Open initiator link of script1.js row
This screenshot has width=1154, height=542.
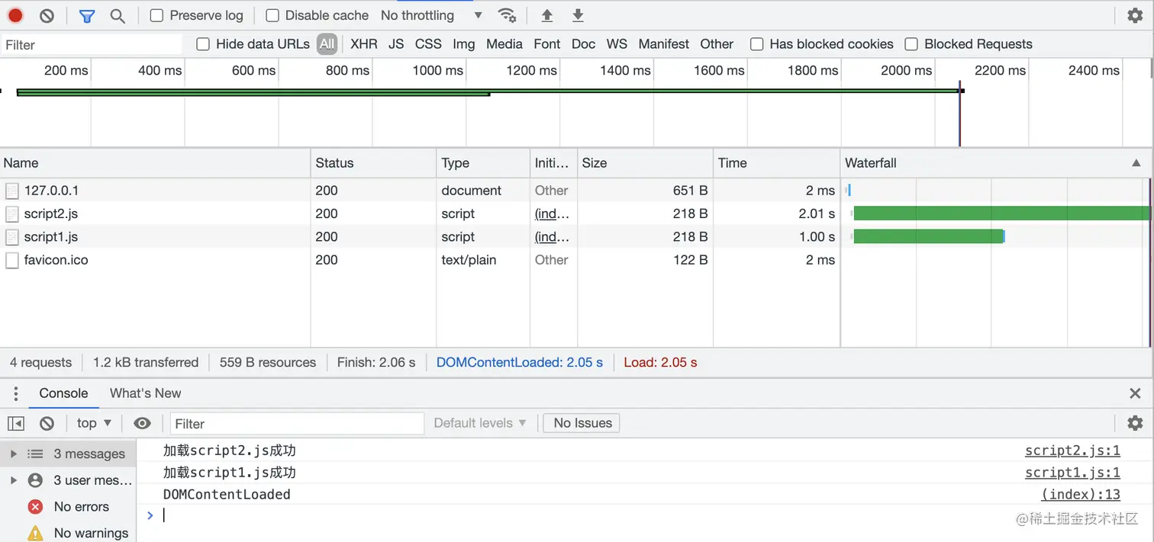point(552,237)
